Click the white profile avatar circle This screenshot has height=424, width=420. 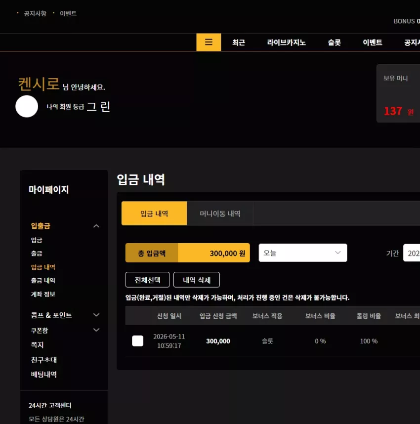[x=27, y=106]
